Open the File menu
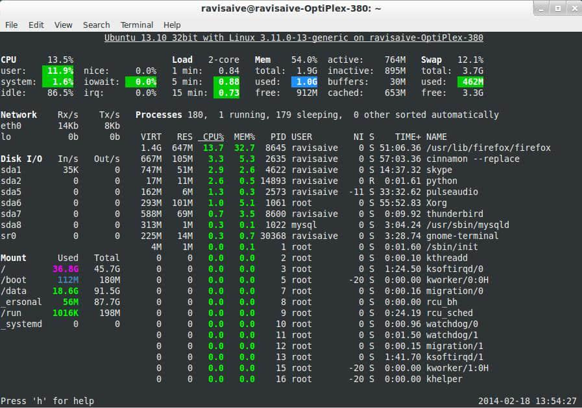The height and width of the screenshot is (408, 582). click(x=11, y=25)
